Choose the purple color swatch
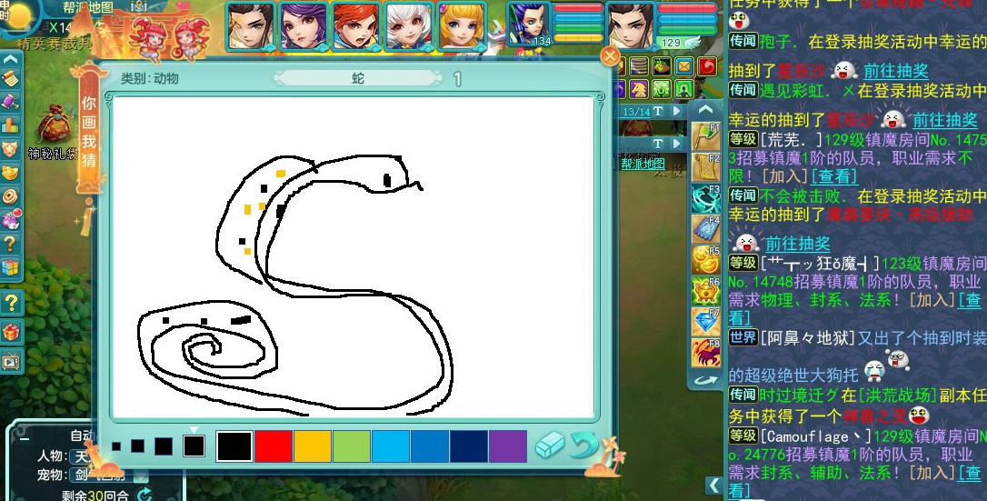Viewport: 987px width, 501px height. pos(507,446)
